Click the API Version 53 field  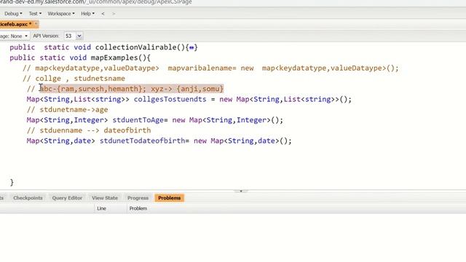pyautogui.click(x=70, y=36)
